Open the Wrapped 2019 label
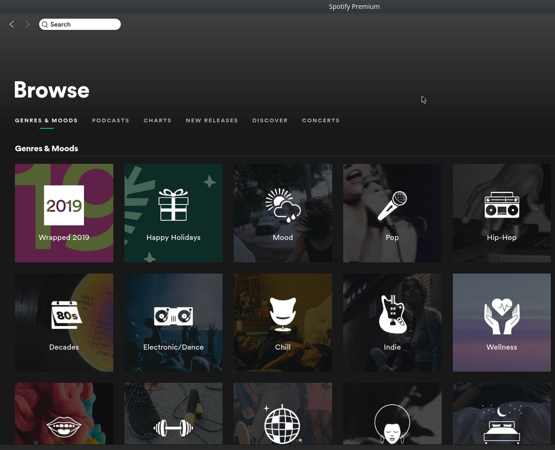Screen dimensions: 555x450 pos(64,238)
